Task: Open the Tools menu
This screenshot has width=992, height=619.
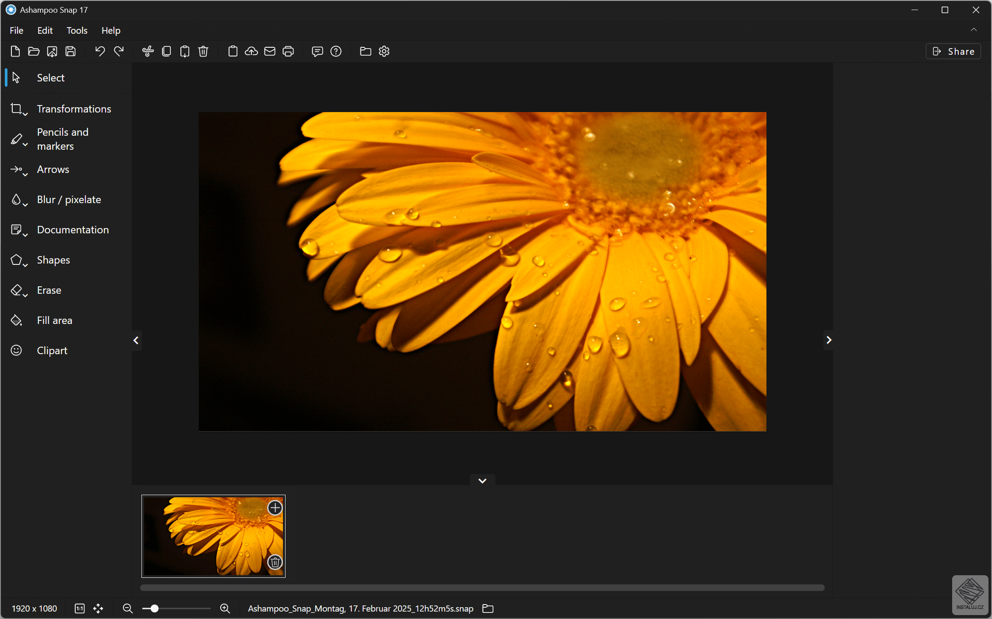Action: (x=77, y=30)
